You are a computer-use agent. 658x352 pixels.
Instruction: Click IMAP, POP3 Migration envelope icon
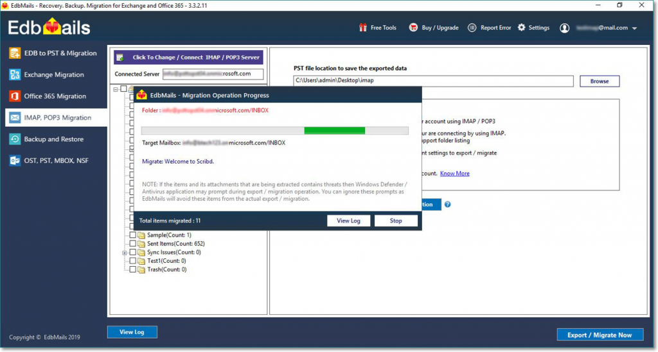click(x=15, y=117)
